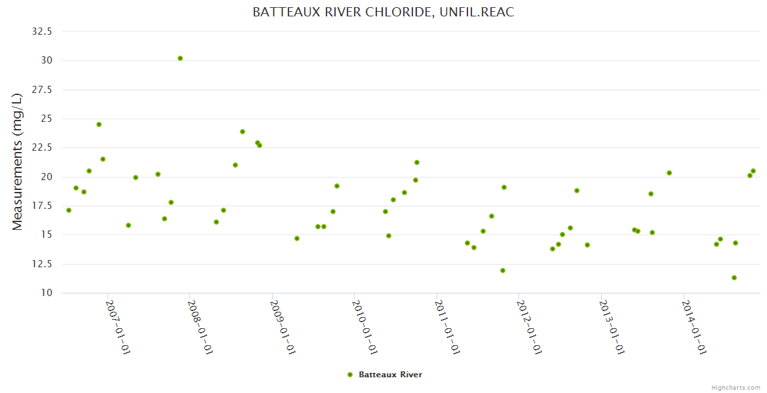Image resolution: width=767 pixels, height=393 pixels.
Task: Select the peak point near 23.9 in 2008
Action: coord(243,132)
